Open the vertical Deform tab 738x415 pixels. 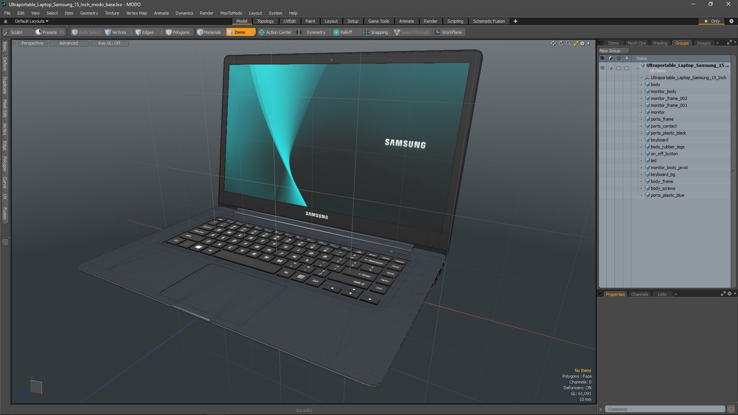point(5,65)
